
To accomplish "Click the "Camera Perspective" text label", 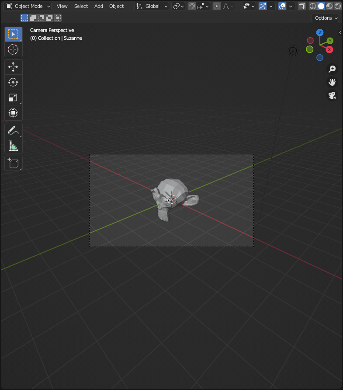I will [52, 30].
